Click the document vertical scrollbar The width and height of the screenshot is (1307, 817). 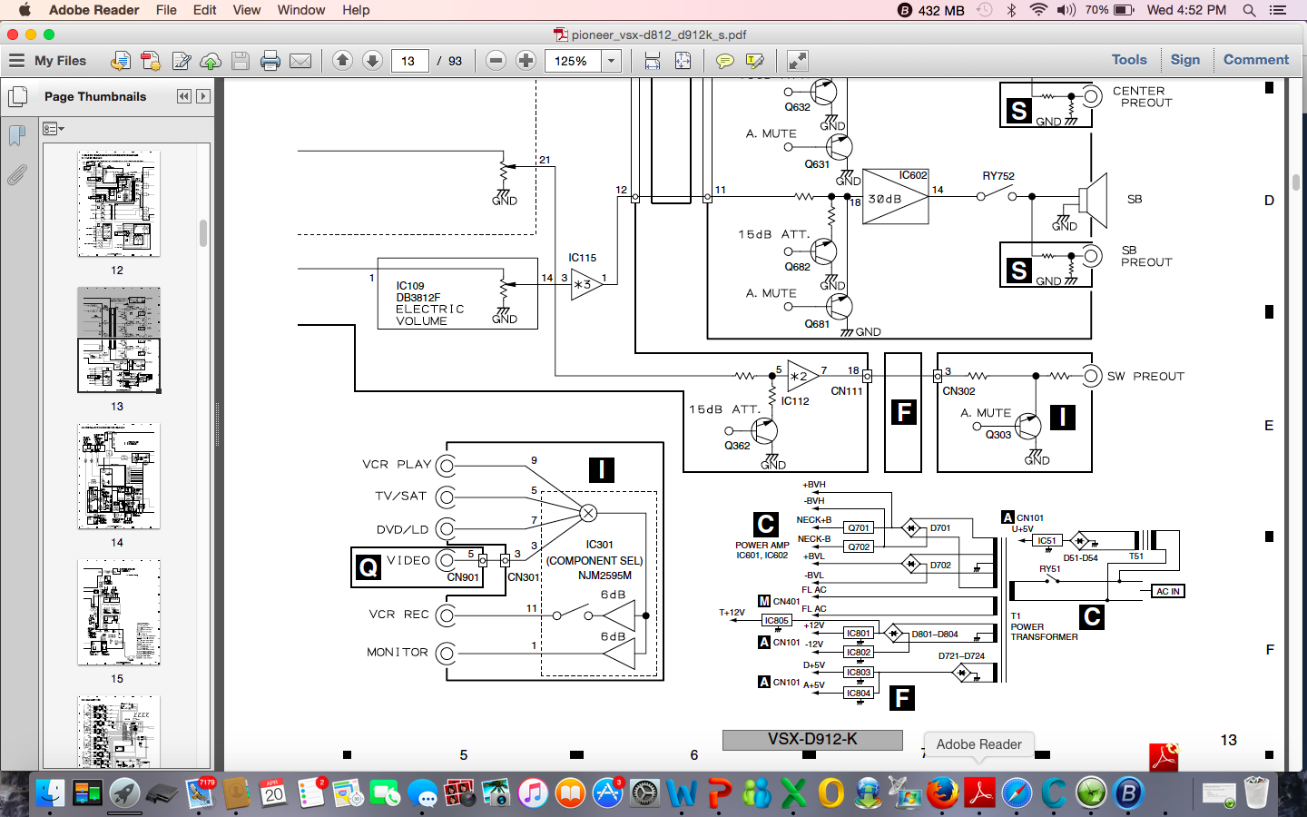coord(1296,182)
